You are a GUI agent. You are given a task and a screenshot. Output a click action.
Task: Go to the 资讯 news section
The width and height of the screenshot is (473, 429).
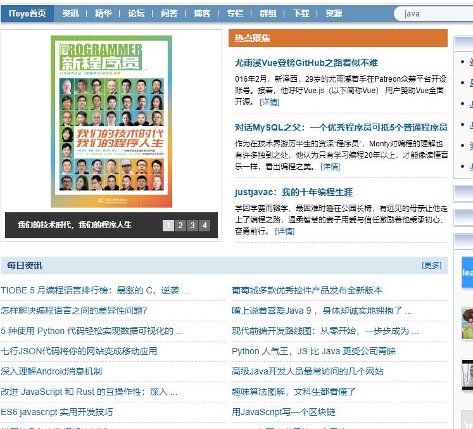[x=70, y=13]
